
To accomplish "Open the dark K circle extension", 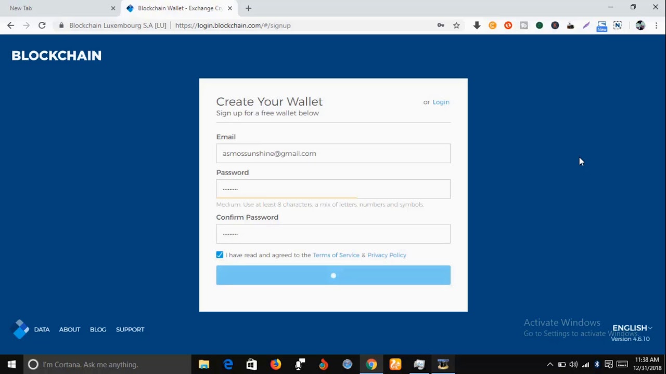I will (x=555, y=25).
